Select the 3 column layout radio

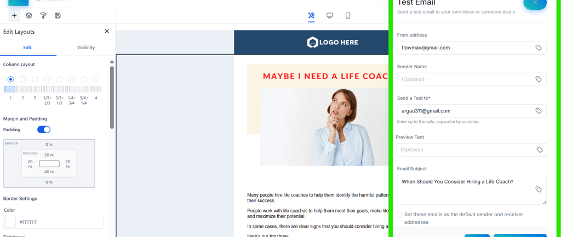click(x=35, y=79)
